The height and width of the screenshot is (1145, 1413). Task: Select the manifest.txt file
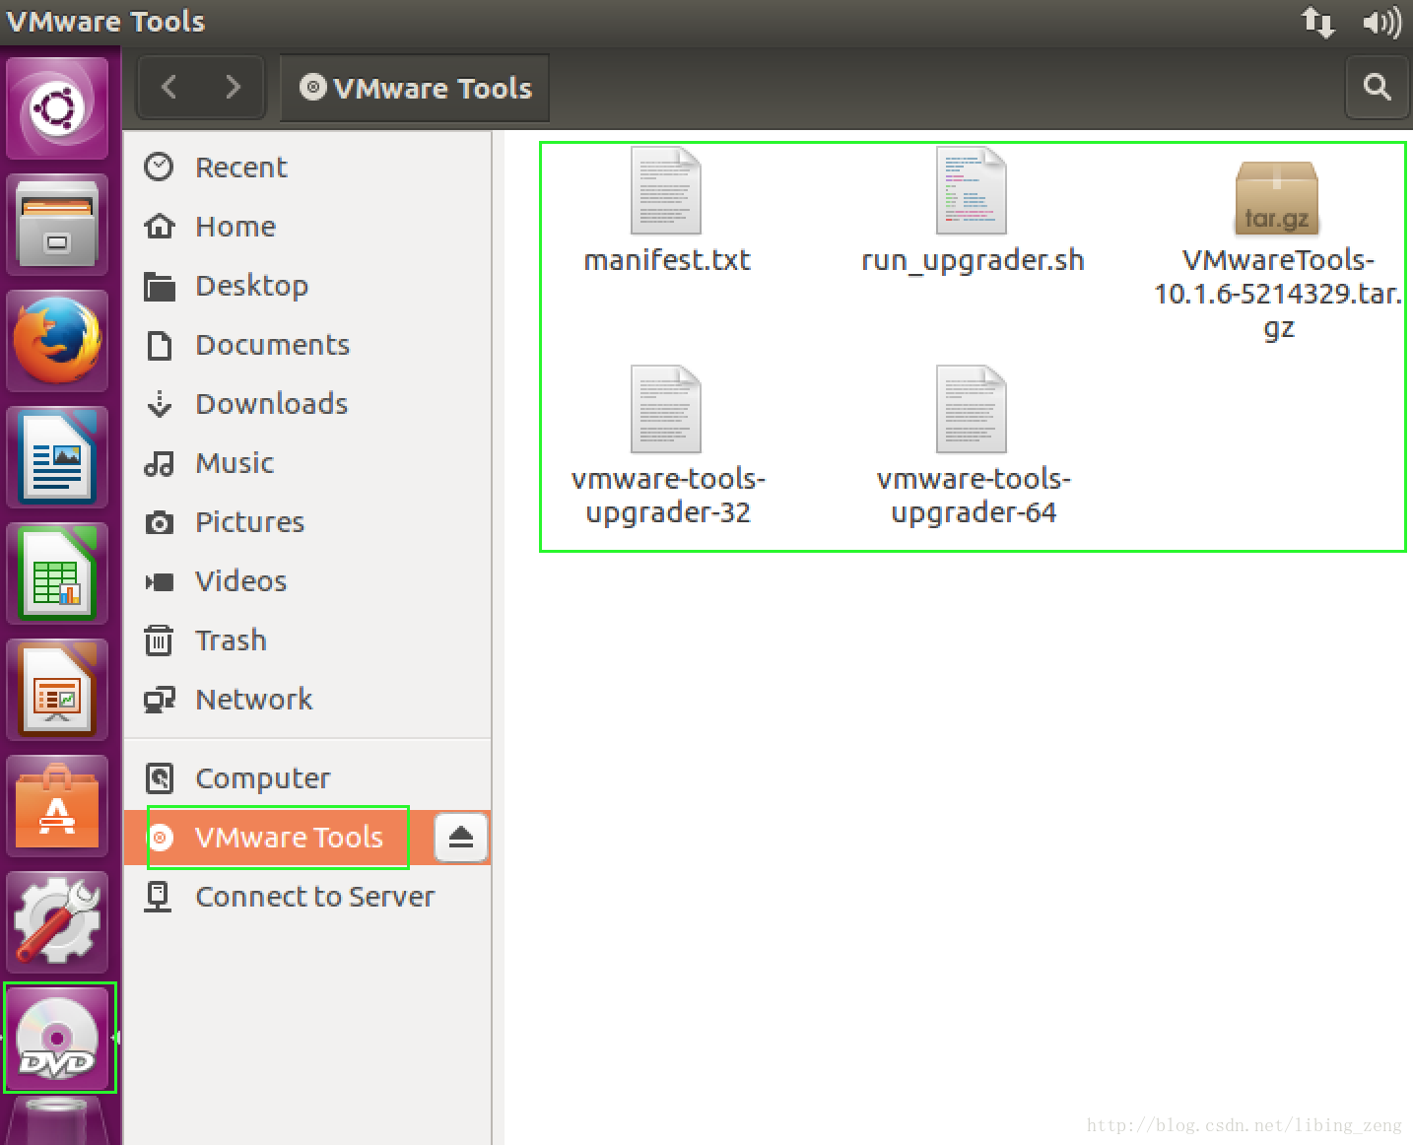[x=667, y=211]
